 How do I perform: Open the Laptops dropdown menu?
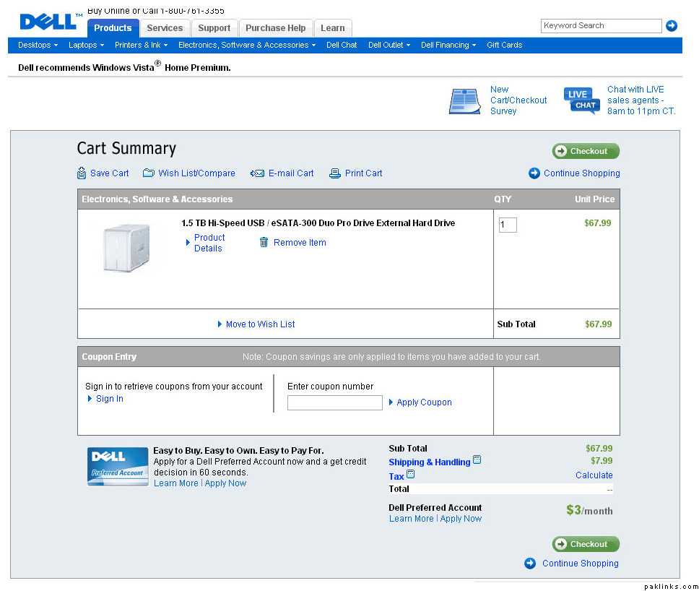click(86, 45)
